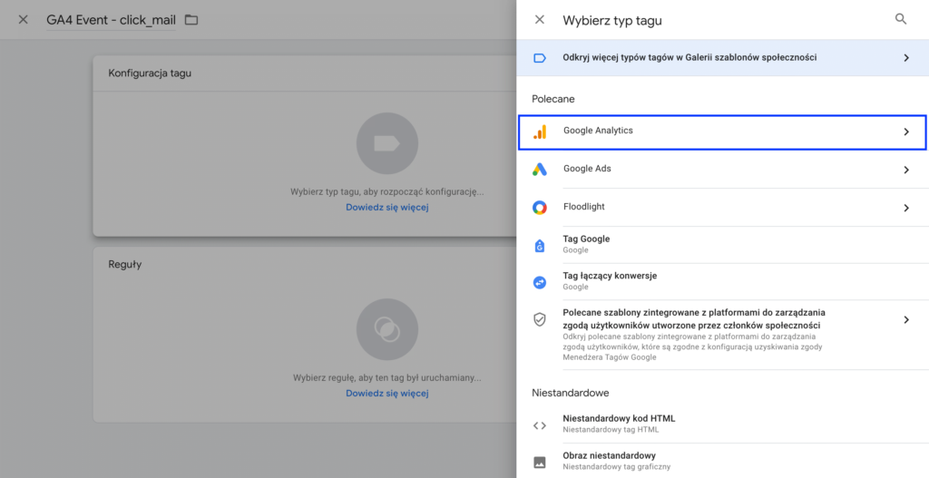The width and height of the screenshot is (929, 478).
Task: Edit the tag name GA4 Event - click_mail
Action: (x=111, y=20)
